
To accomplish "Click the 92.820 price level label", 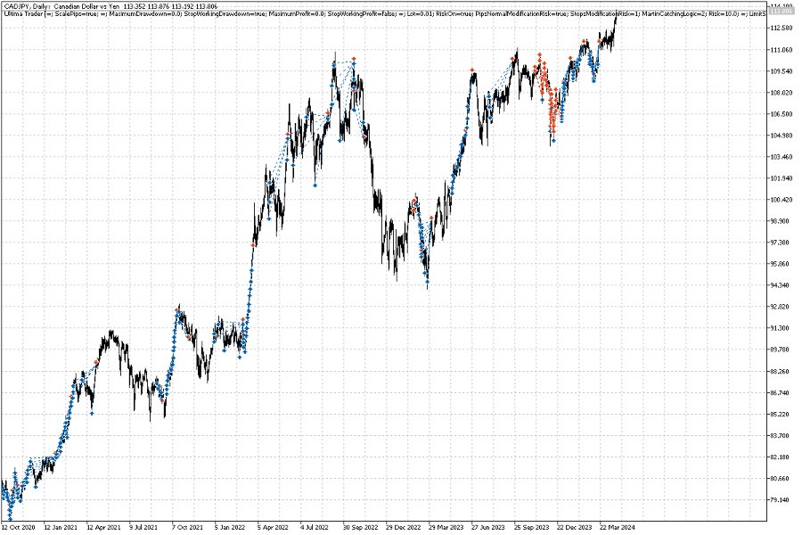I will [x=780, y=307].
